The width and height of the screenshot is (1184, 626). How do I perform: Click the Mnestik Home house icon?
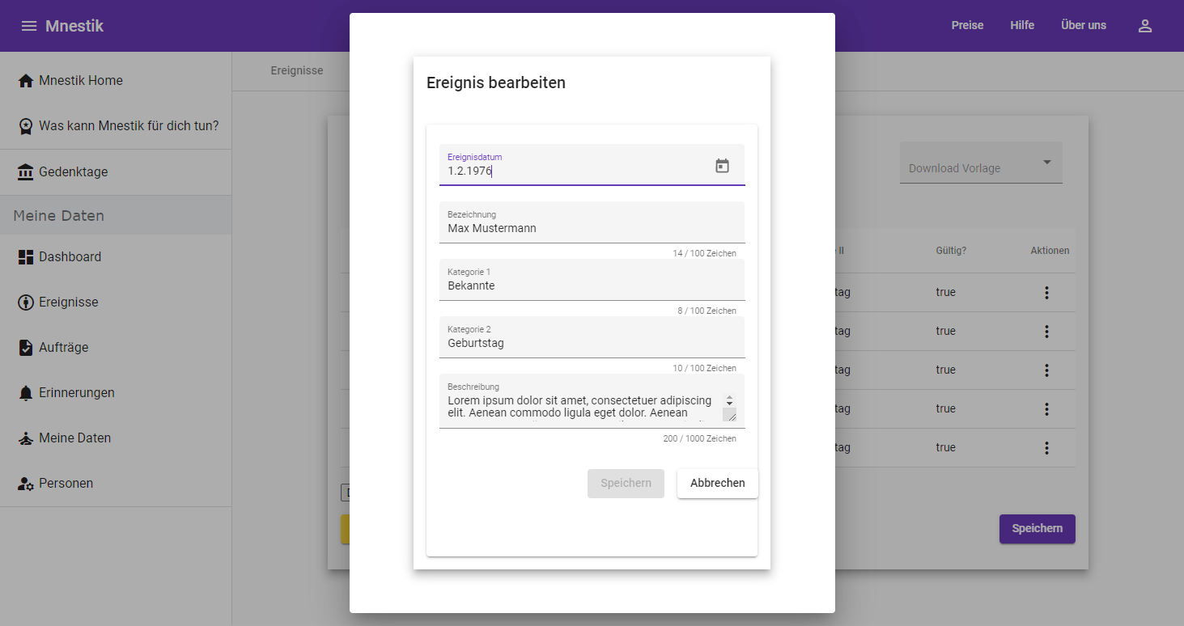[26, 81]
